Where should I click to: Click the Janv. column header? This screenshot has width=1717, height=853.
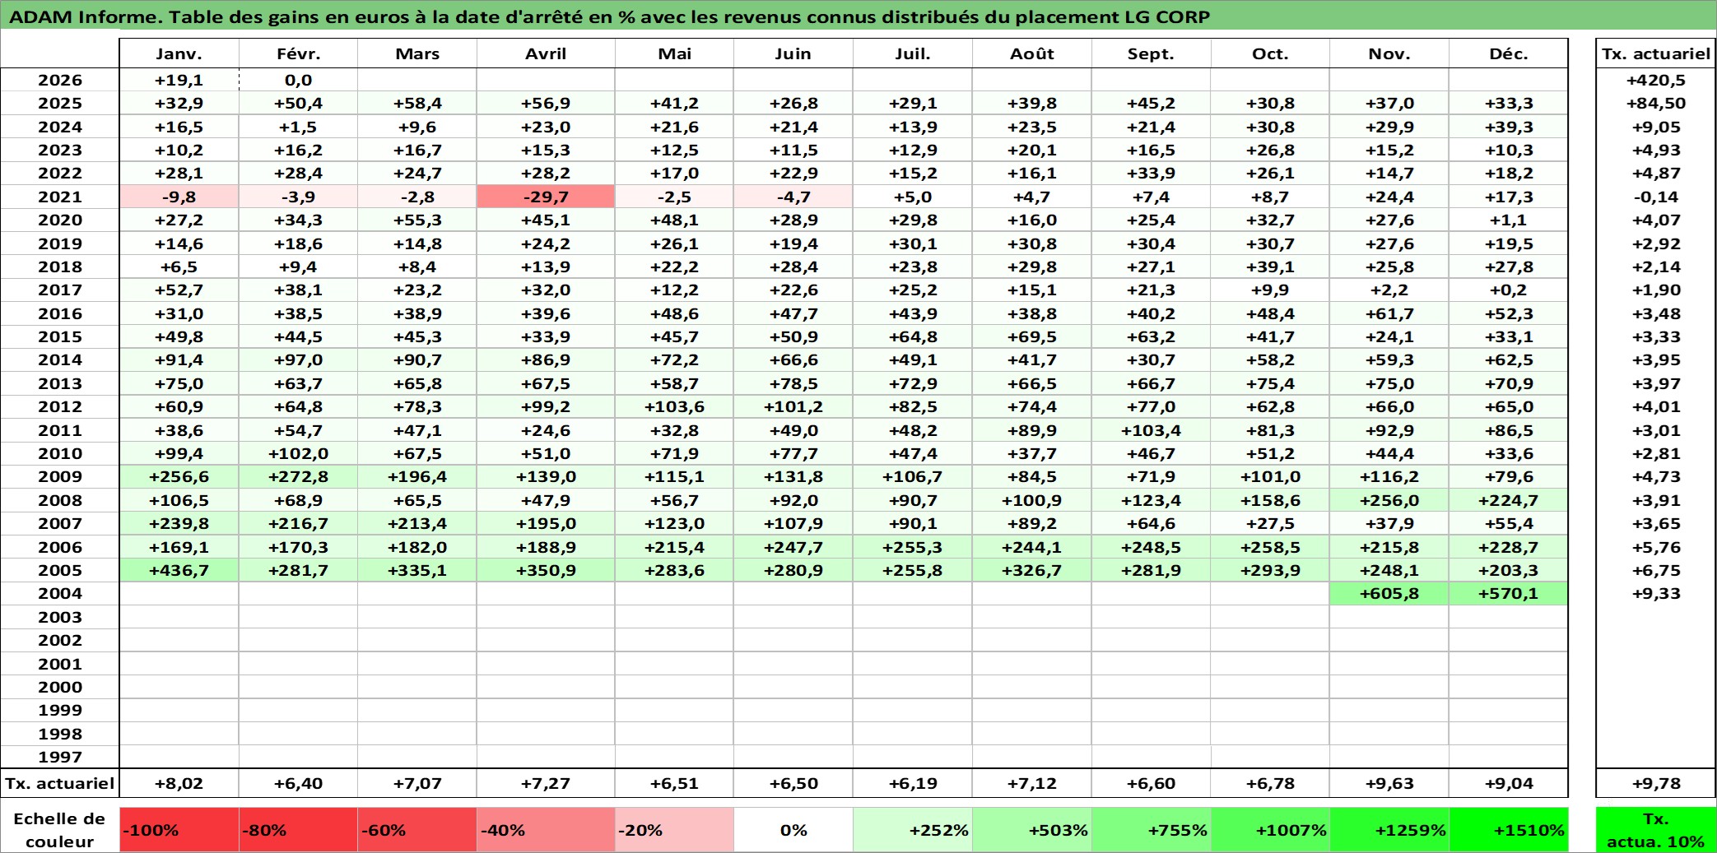tap(179, 53)
